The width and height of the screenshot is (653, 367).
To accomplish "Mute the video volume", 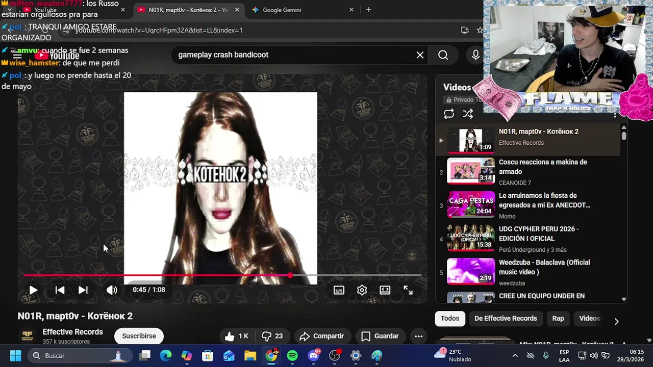I will click(112, 290).
